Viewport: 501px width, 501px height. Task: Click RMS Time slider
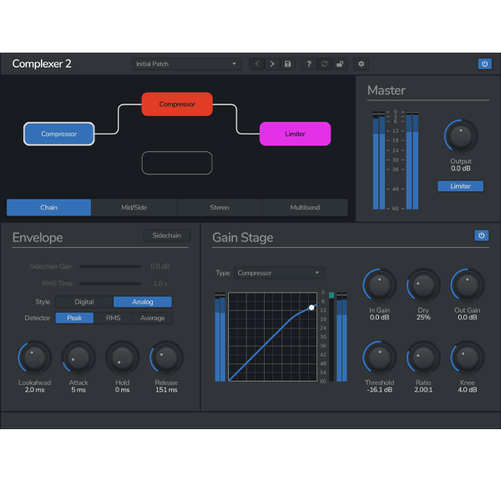pos(110,283)
